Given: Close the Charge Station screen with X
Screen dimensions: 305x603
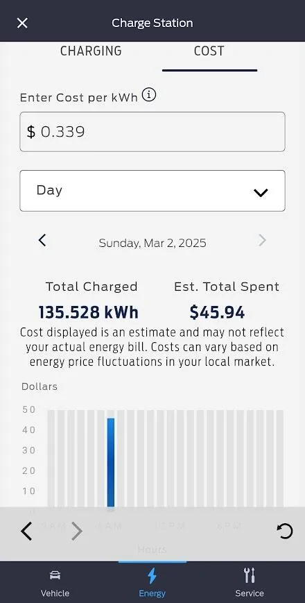Looking at the screenshot, I should coord(22,23).
